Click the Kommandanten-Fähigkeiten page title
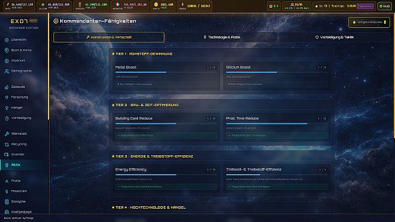The width and height of the screenshot is (395, 222). coord(98,21)
